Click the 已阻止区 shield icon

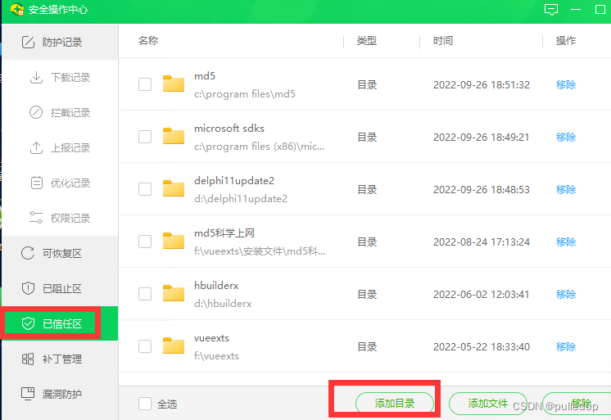pyautogui.click(x=28, y=288)
